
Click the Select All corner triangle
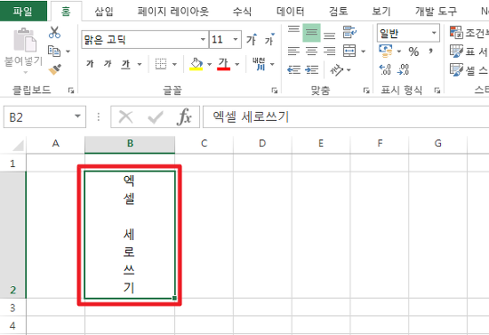pyautogui.click(x=18, y=145)
